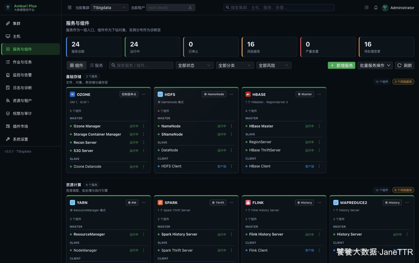Click the HBASE service logo icon

coord(248,94)
